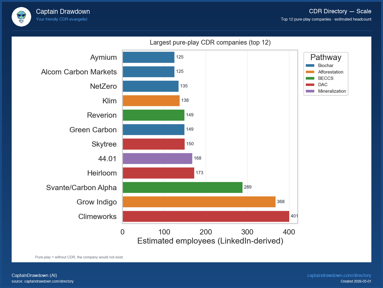Image resolution: width=383 pixels, height=288 pixels.
Task: Click the Climeworks bar in the chart
Action: click(206, 216)
